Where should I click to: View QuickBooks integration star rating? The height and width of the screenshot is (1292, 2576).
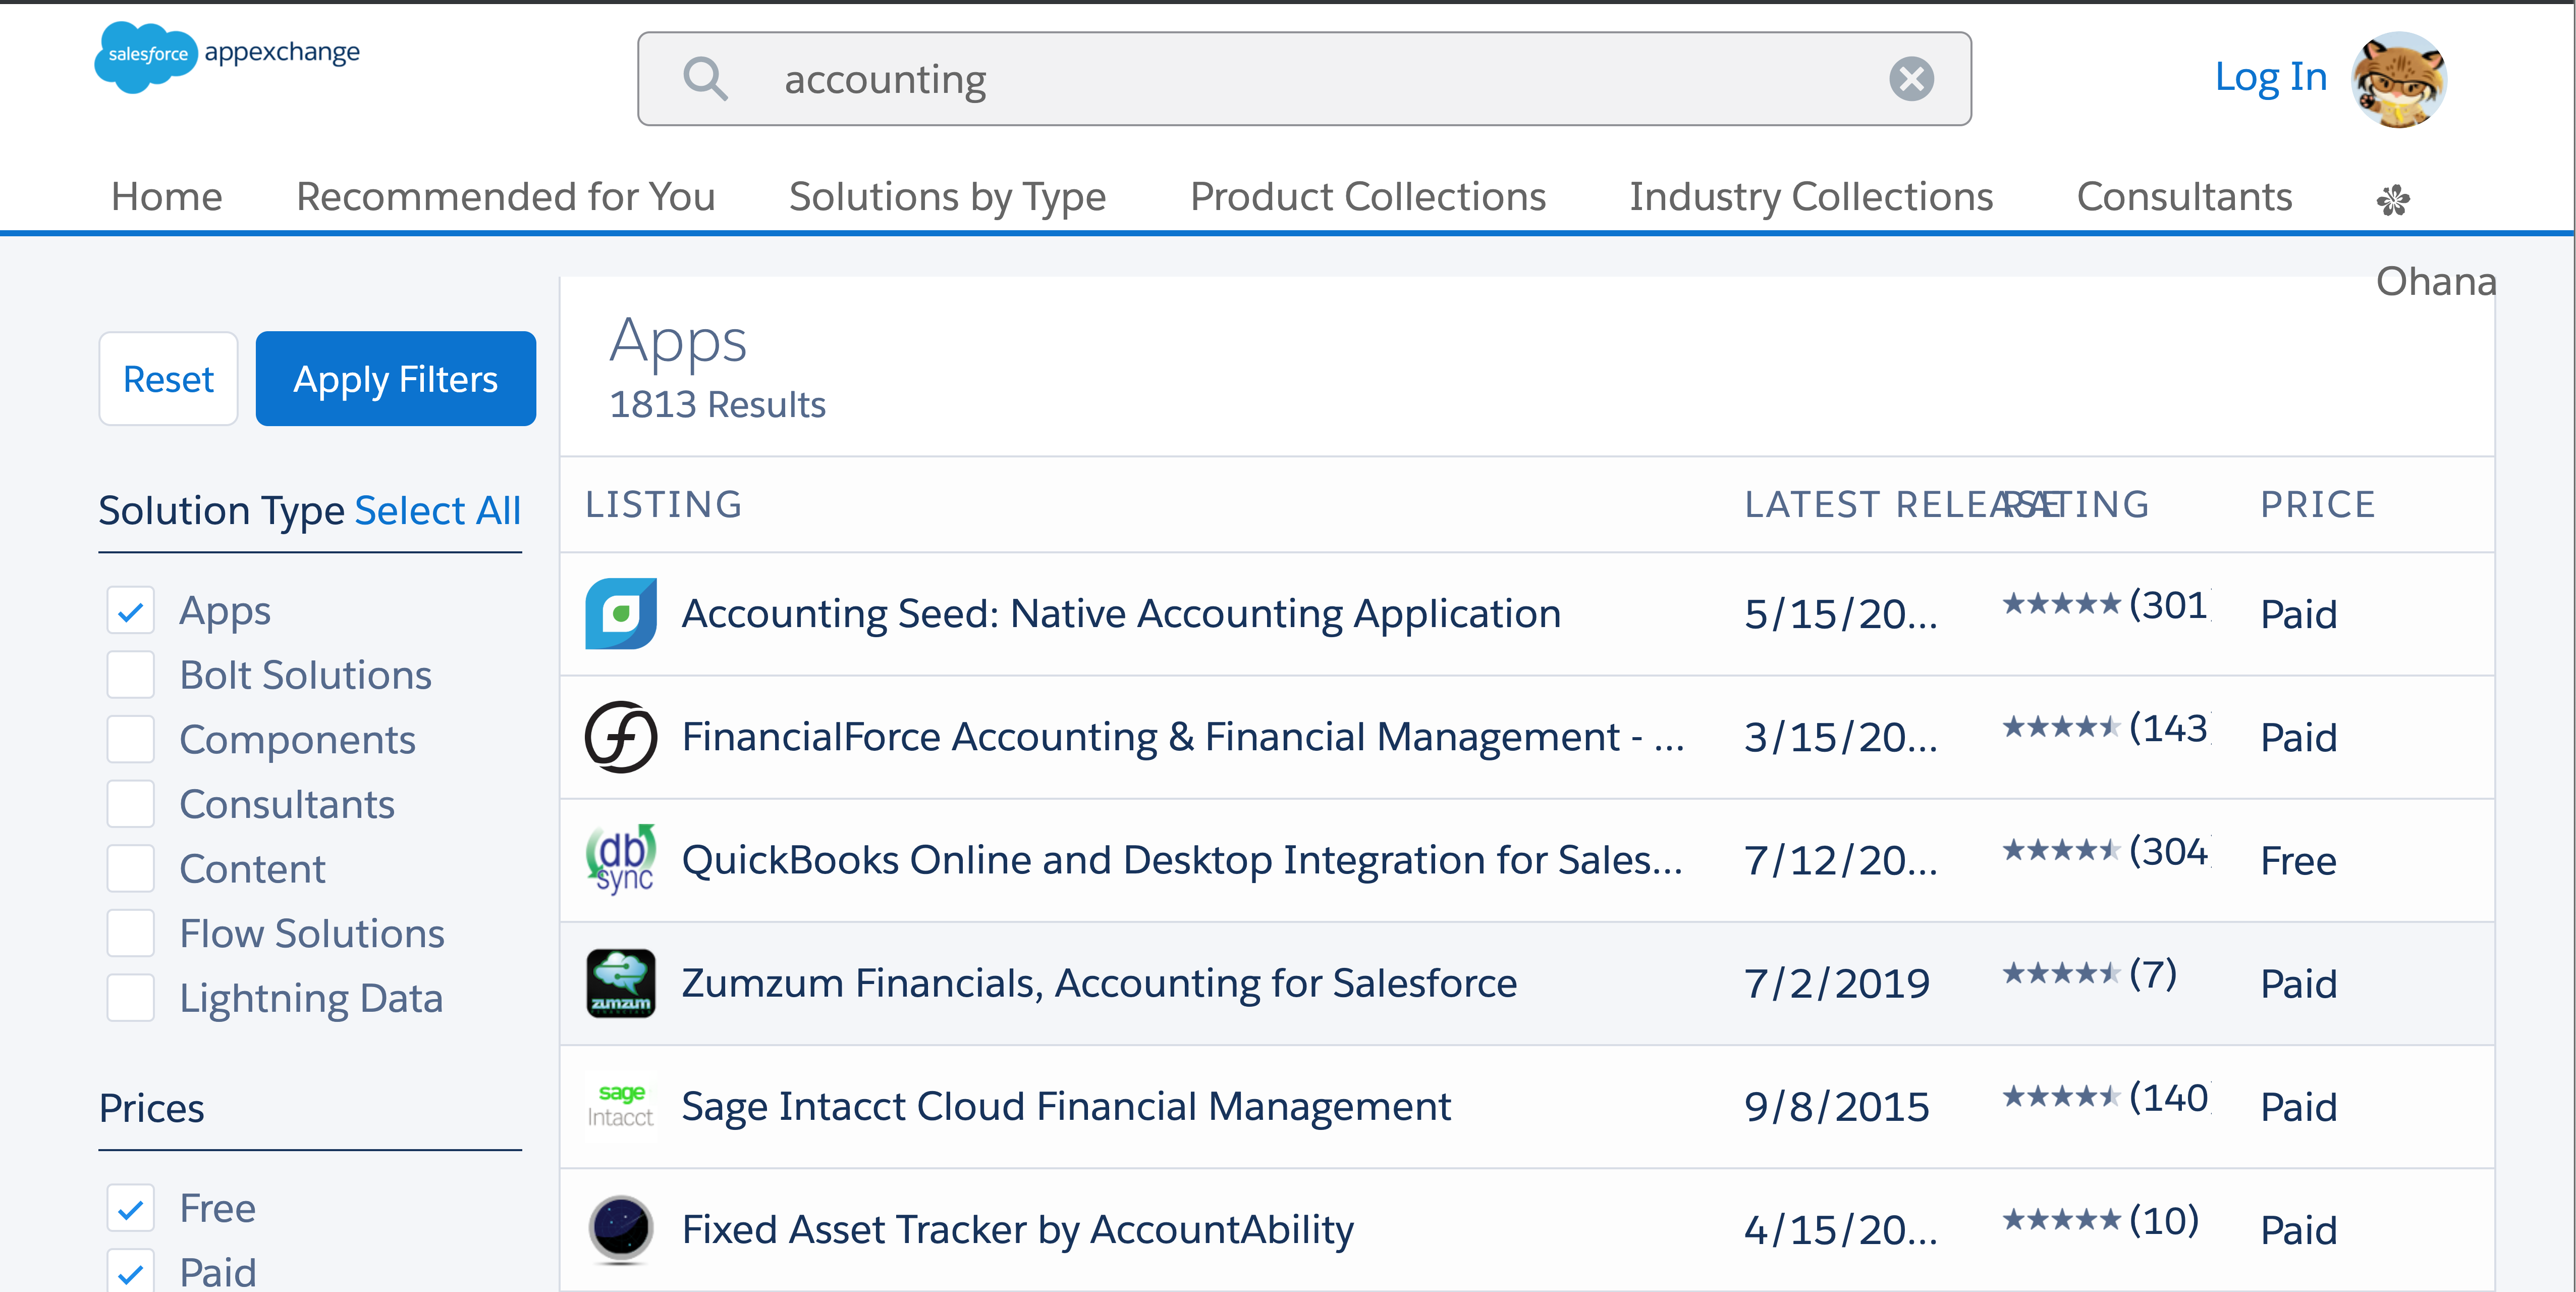coord(2061,851)
